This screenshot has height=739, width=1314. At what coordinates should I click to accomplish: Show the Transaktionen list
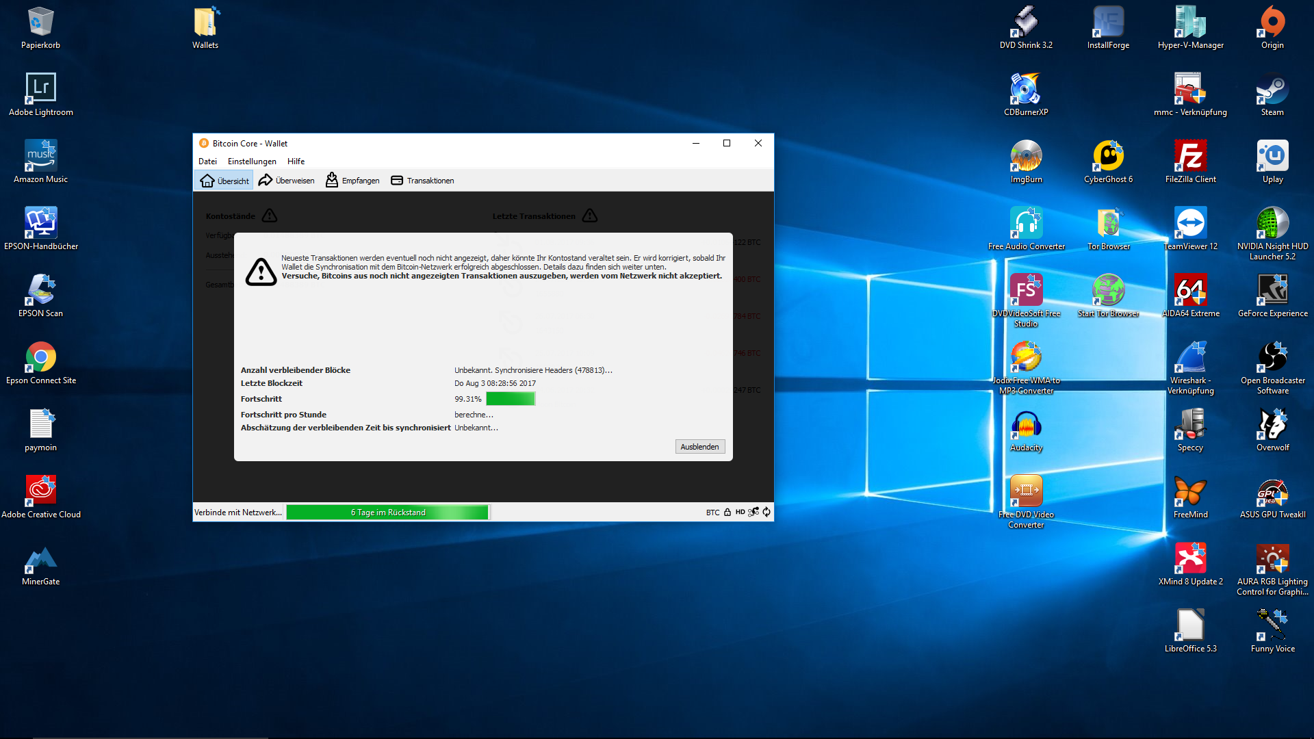422,181
